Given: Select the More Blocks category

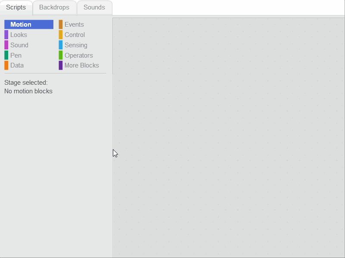Looking at the screenshot, I should (82, 65).
